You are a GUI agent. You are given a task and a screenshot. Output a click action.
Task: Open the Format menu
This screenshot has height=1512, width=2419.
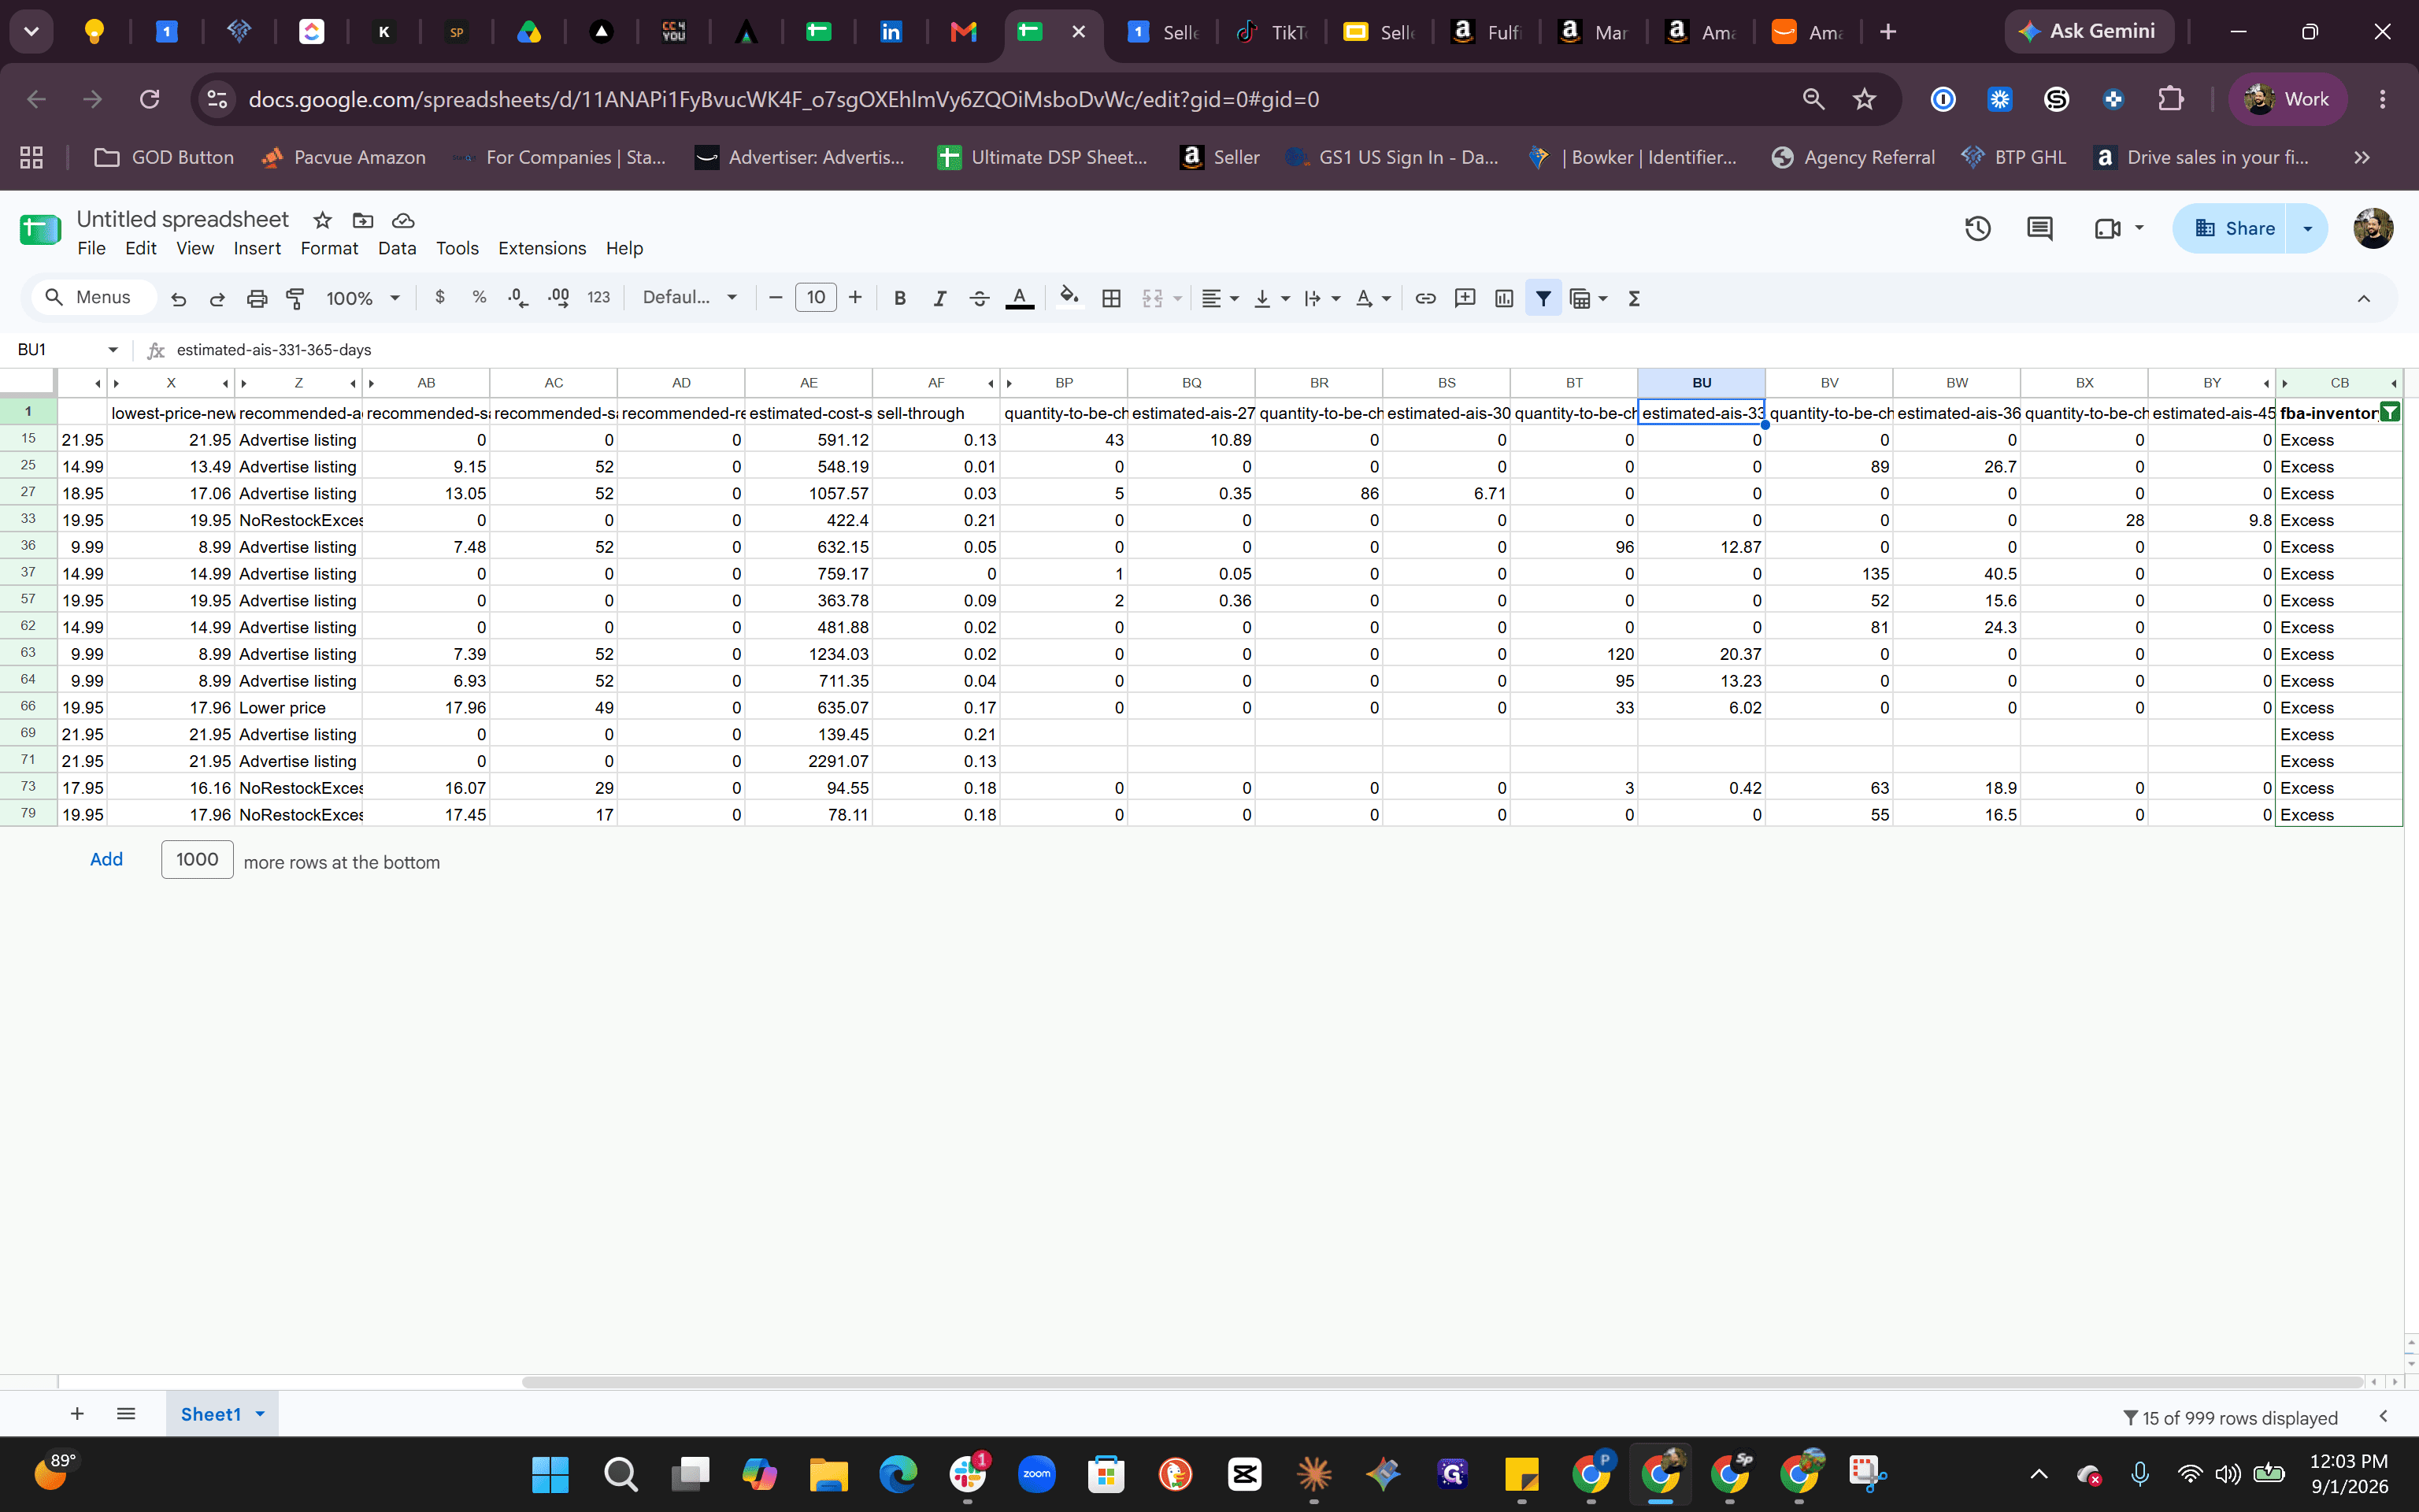coord(329,248)
